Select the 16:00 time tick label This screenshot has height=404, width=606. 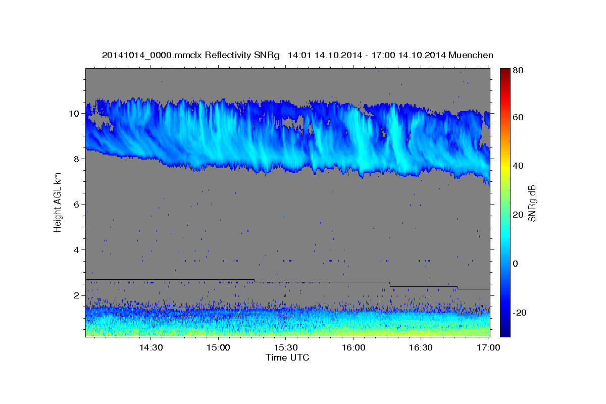353,347
